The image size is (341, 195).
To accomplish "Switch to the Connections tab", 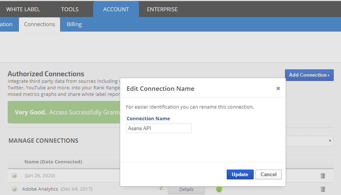I will pyautogui.click(x=39, y=24).
